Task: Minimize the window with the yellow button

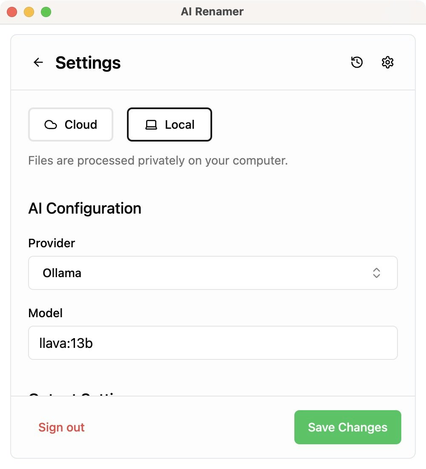Action: pyautogui.click(x=29, y=12)
